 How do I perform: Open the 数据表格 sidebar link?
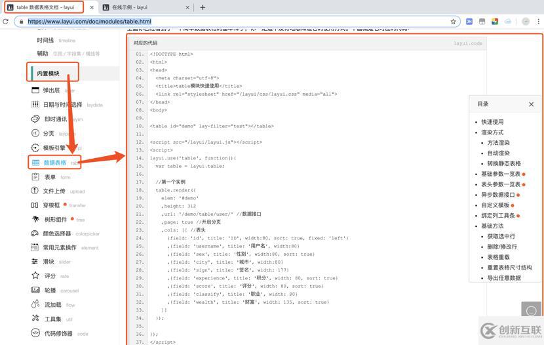pos(55,163)
